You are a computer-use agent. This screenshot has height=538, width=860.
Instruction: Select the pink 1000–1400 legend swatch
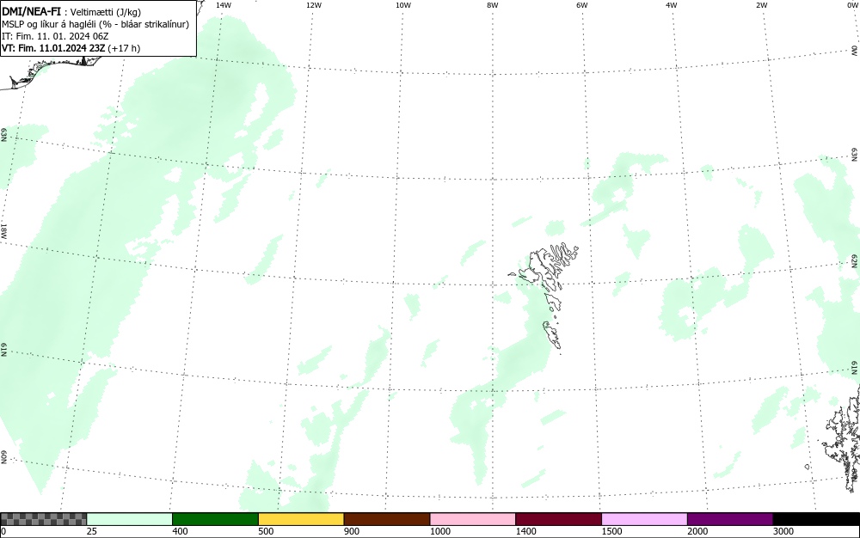point(473,519)
